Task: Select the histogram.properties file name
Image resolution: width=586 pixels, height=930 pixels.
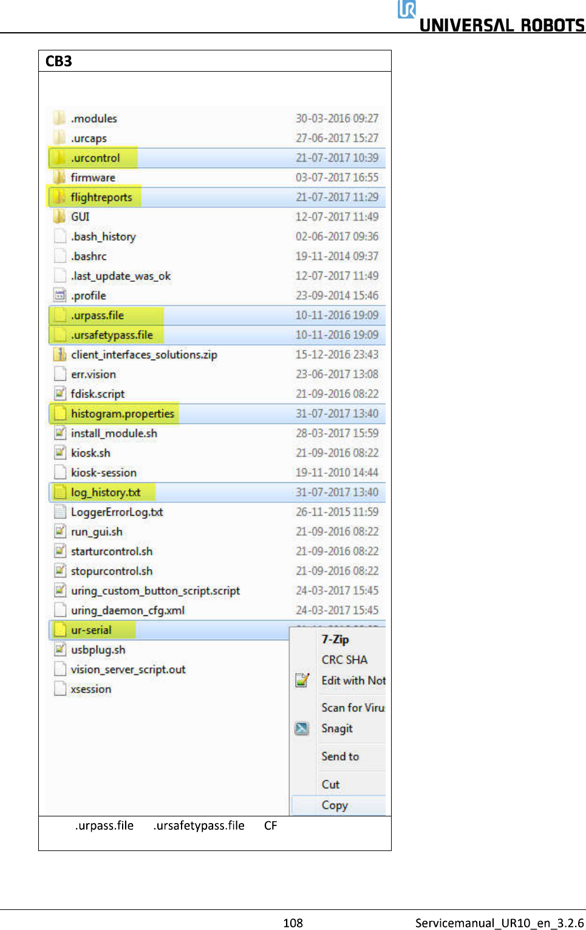Action: pyautogui.click(x=123, y=414)
